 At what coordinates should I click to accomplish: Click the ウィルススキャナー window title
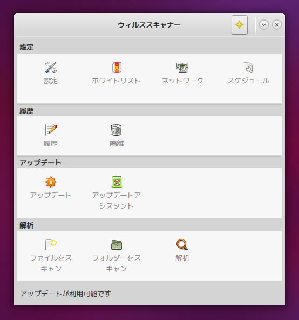point(149,25)
